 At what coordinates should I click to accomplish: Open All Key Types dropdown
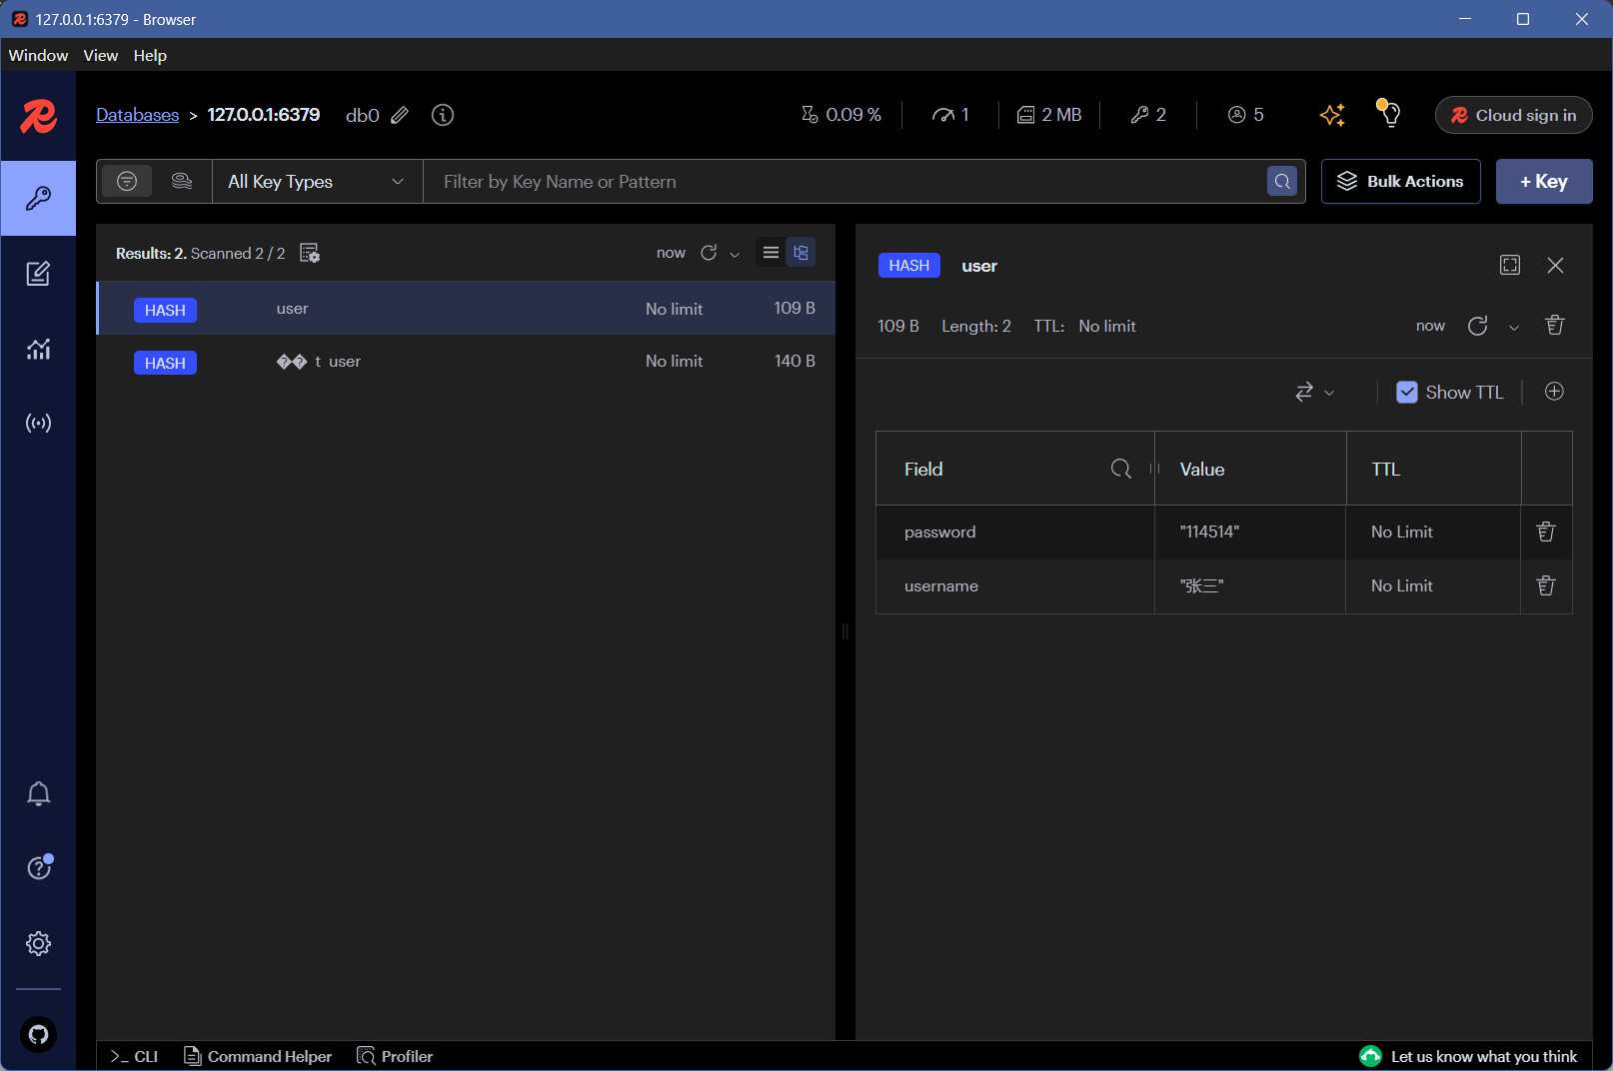coord(317,181)
